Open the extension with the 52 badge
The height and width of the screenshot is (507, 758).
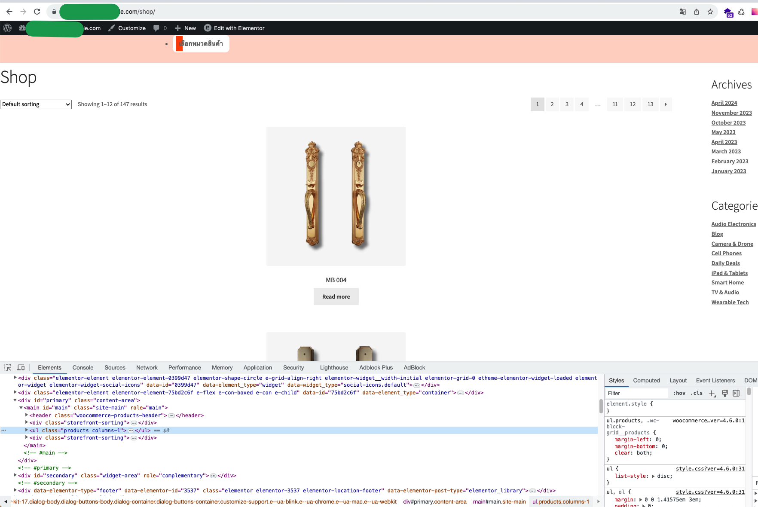728,12
